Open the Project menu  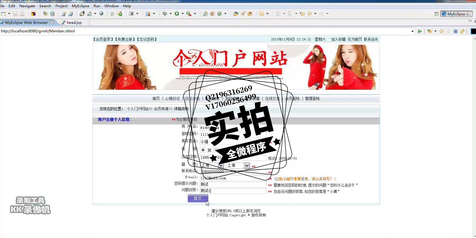(61, 6)
